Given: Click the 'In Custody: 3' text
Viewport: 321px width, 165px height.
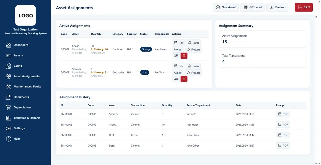Looking at the screenshot, I should pos(98,73).
